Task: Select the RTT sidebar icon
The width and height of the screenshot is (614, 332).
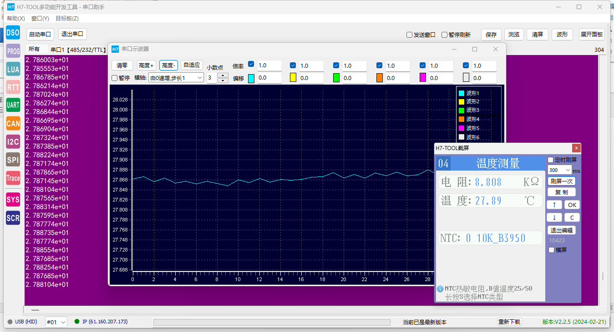Action: (x=13, y=87)
